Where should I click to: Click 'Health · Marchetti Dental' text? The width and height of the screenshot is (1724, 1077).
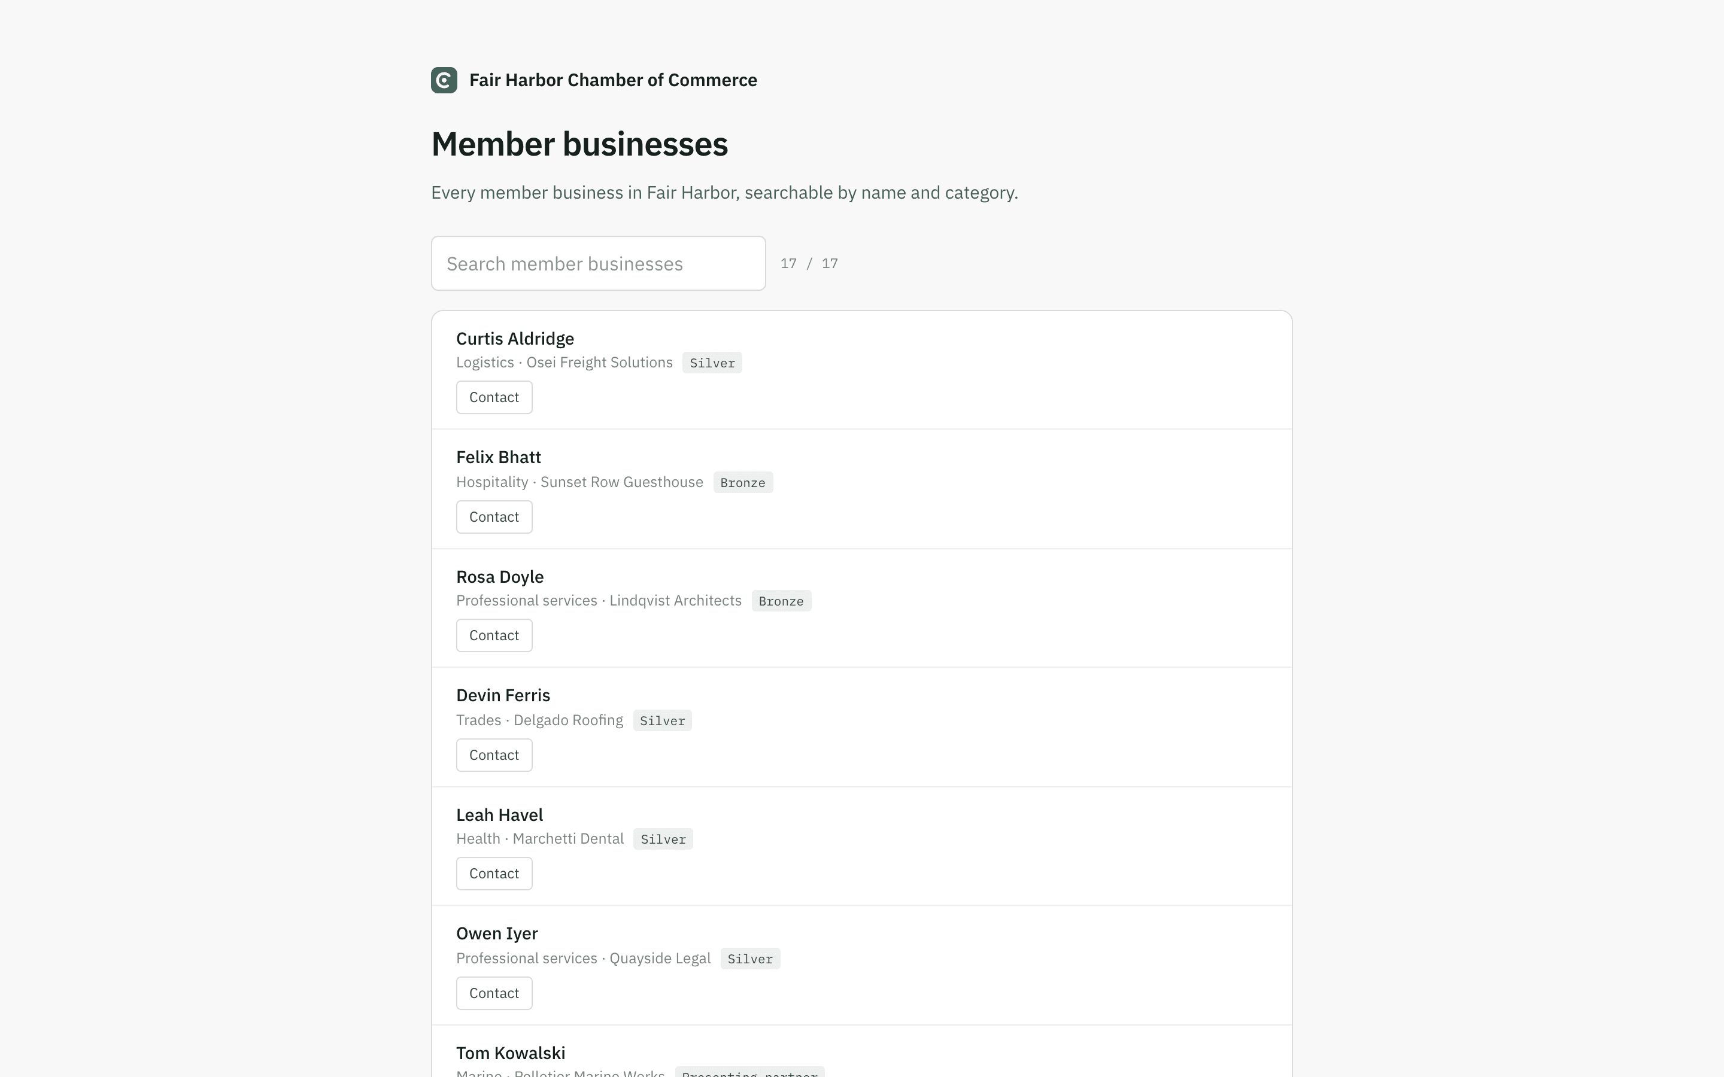click(540, 838)
